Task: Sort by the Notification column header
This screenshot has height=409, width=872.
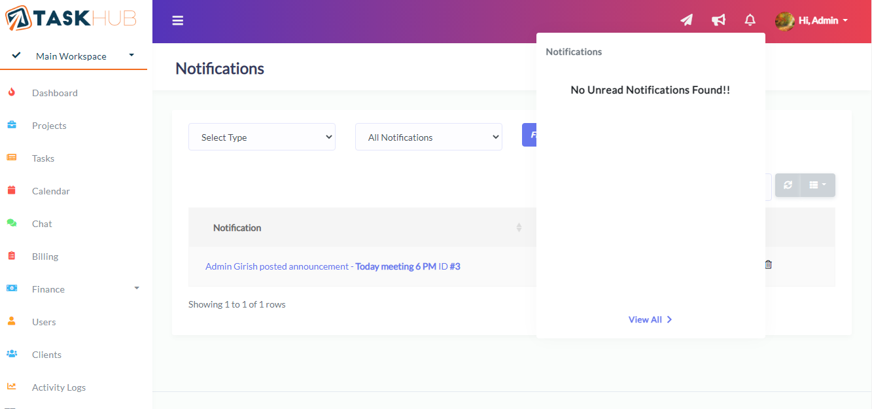Action: coord(237,228)
